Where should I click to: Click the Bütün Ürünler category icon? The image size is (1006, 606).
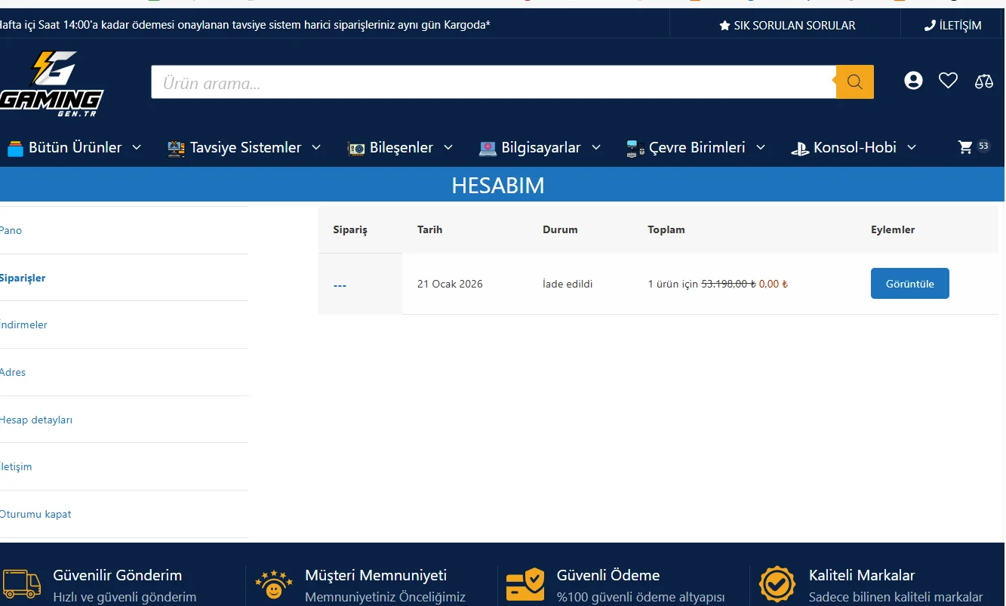15,148
